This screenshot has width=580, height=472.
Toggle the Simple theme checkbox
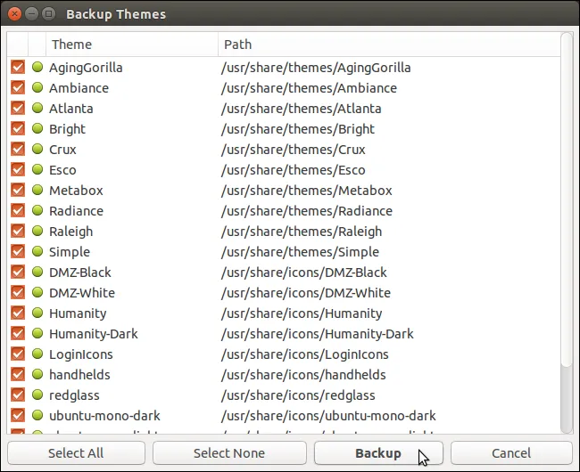point(18,252)
